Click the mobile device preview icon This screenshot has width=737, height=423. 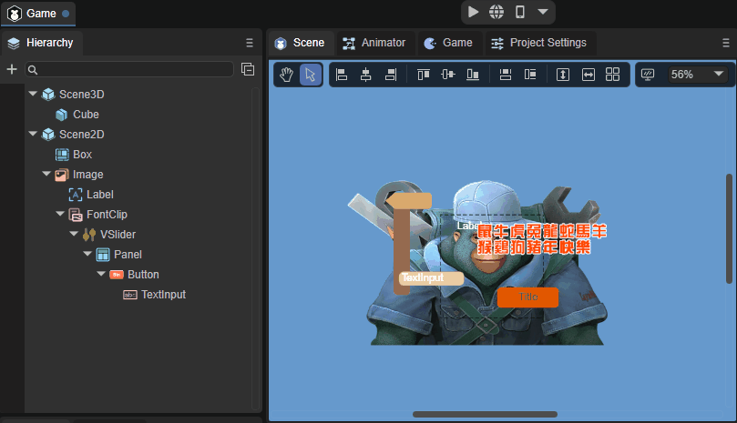click(x=520, y=12)
